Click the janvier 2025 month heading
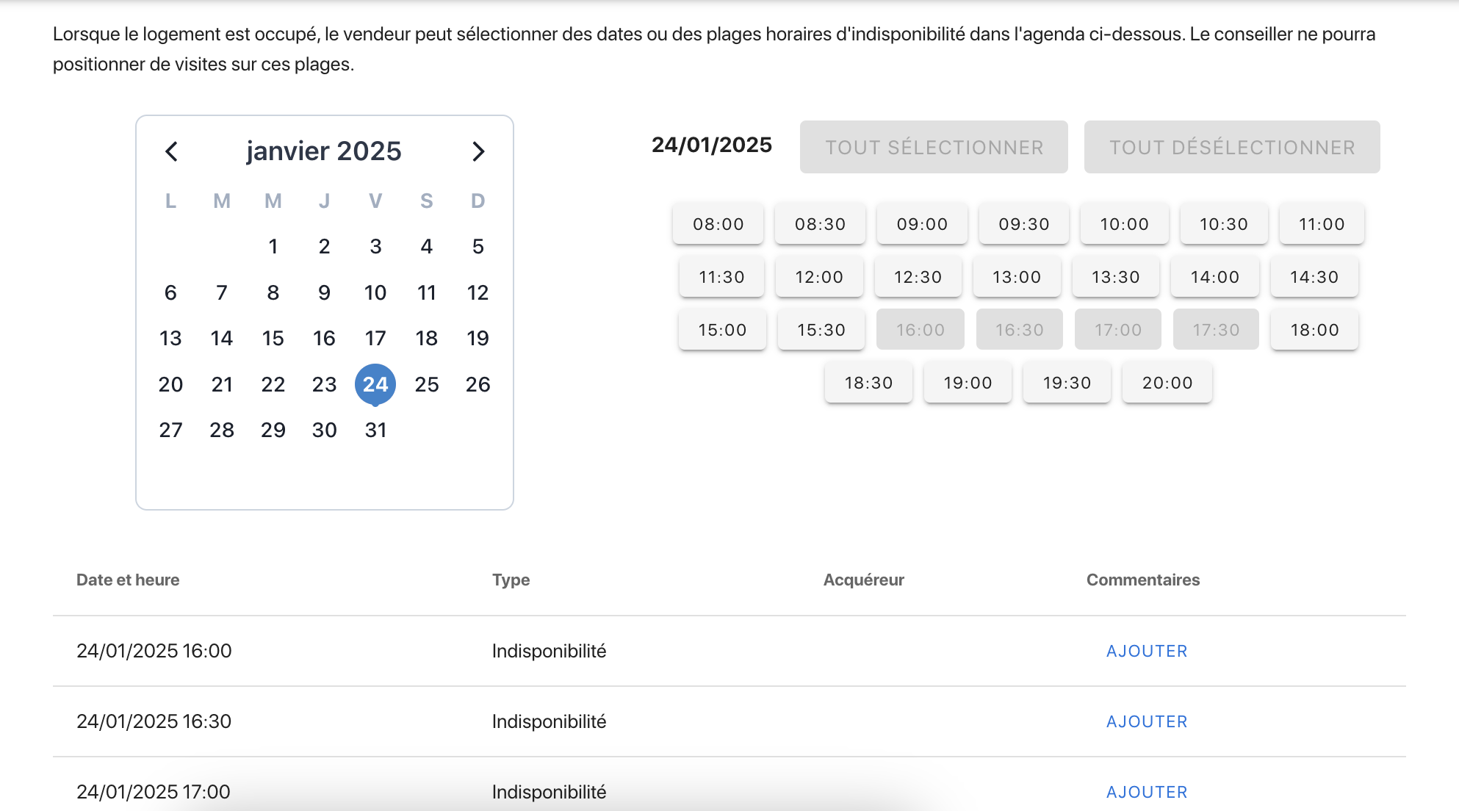Screen dimensions: 1459x811 323,151
